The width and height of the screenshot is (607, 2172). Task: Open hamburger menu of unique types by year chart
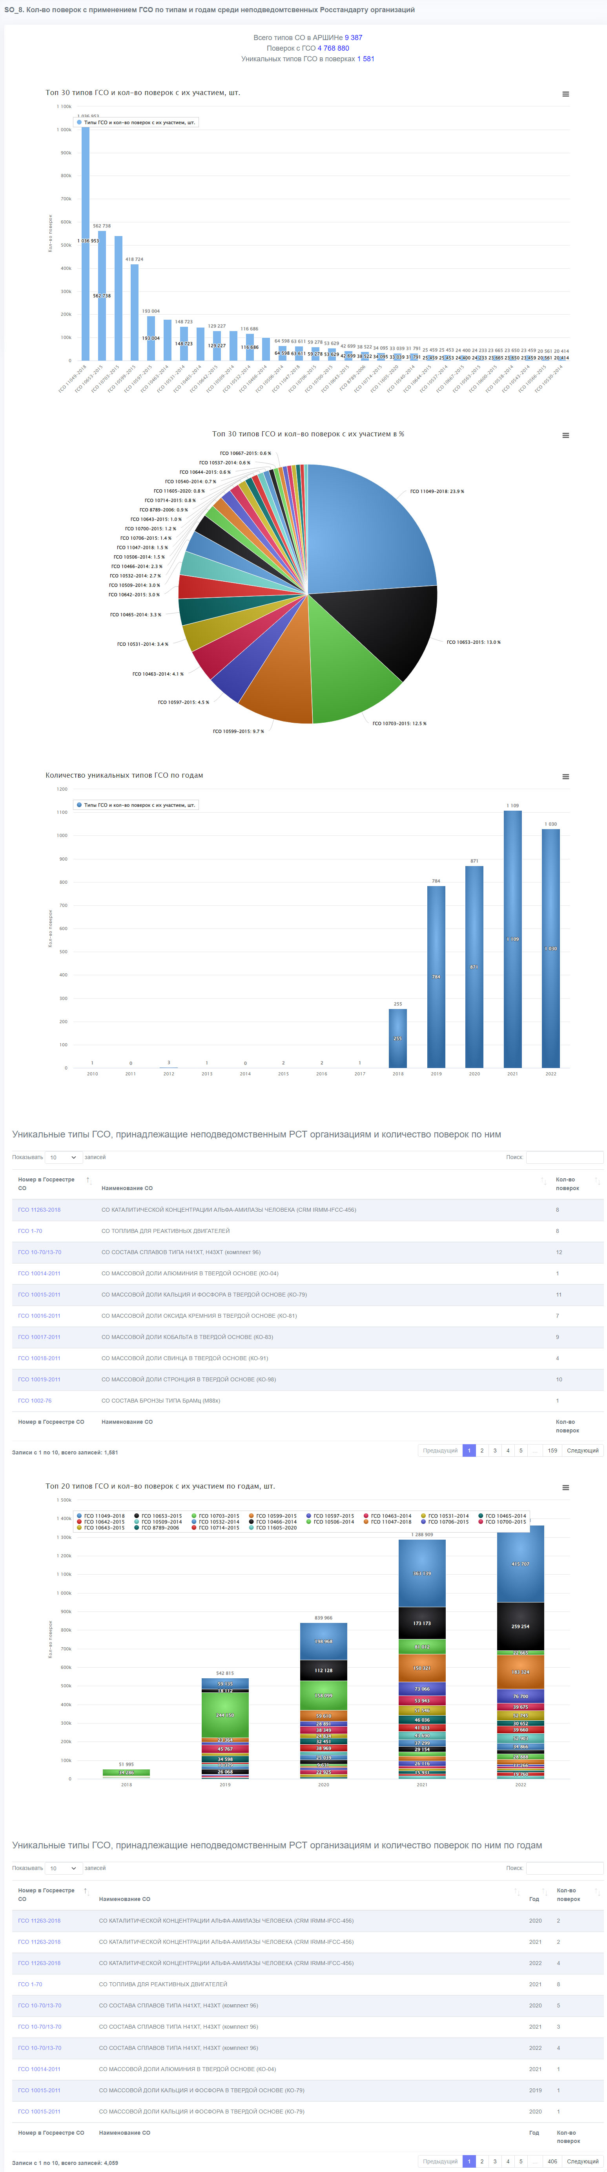(566, 776)
